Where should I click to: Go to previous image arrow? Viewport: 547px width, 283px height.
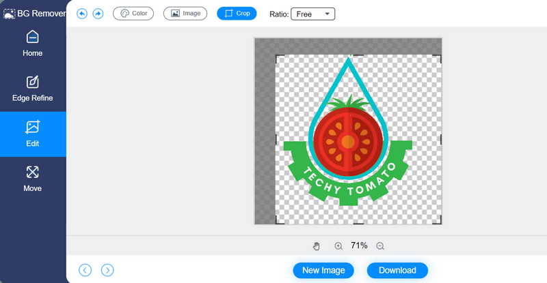(x=85, y=270)
